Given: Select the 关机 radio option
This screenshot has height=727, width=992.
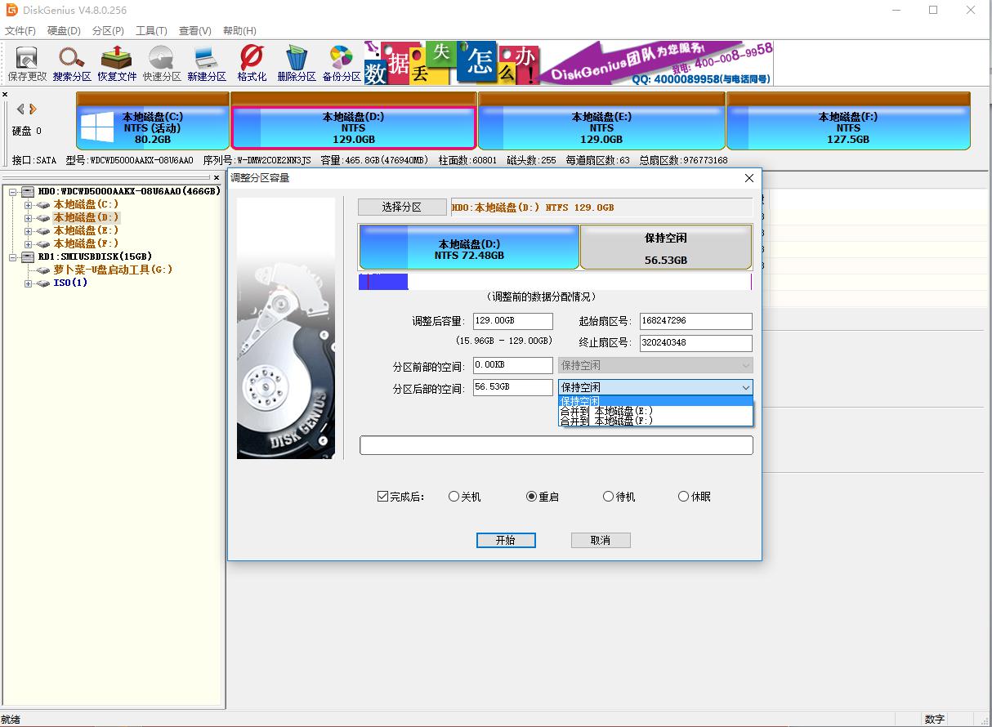Looking at the screenshot, I should tap(455, 496).
